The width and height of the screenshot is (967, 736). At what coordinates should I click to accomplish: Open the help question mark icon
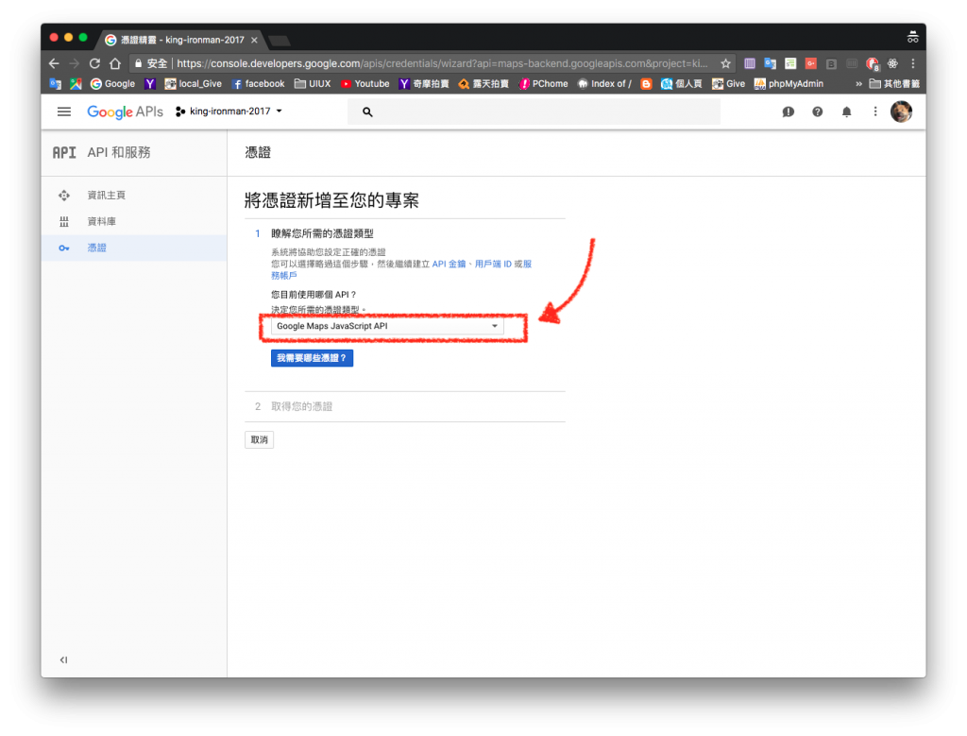[x=817, y=111]
